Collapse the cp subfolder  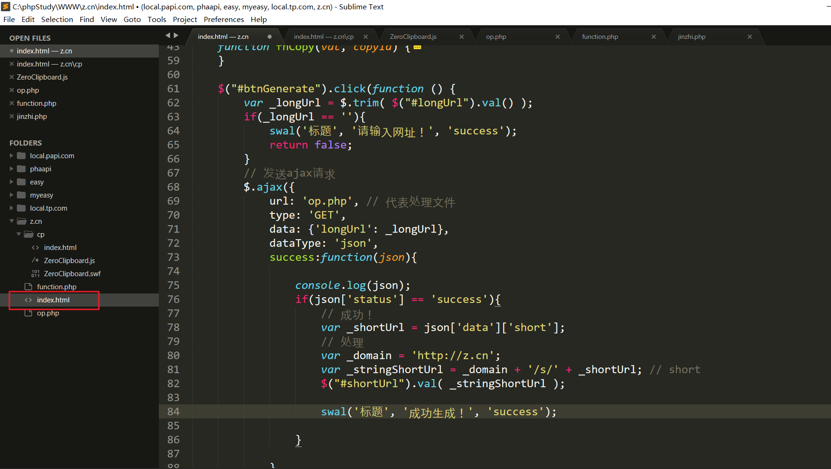point(19,234)
